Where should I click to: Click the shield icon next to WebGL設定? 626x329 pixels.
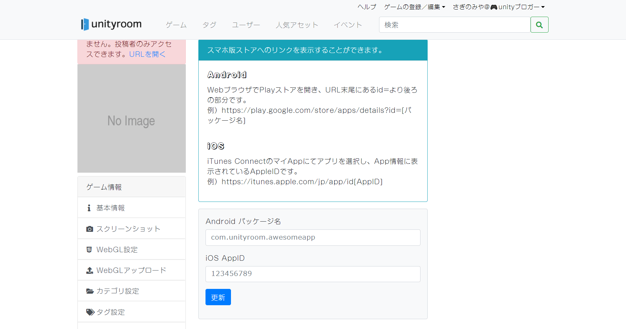pyautogui.click(x=89, y=249)
